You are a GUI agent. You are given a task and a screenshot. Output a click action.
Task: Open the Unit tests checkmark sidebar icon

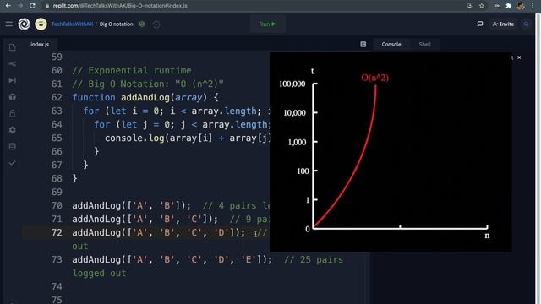click(x=13, y=163)
